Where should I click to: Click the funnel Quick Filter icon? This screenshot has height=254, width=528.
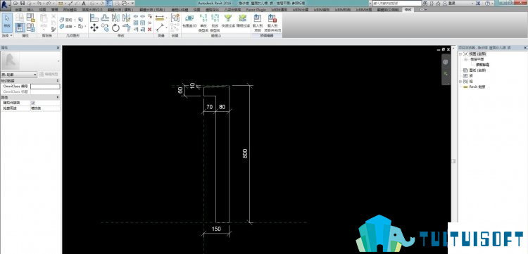pos(227,18)
